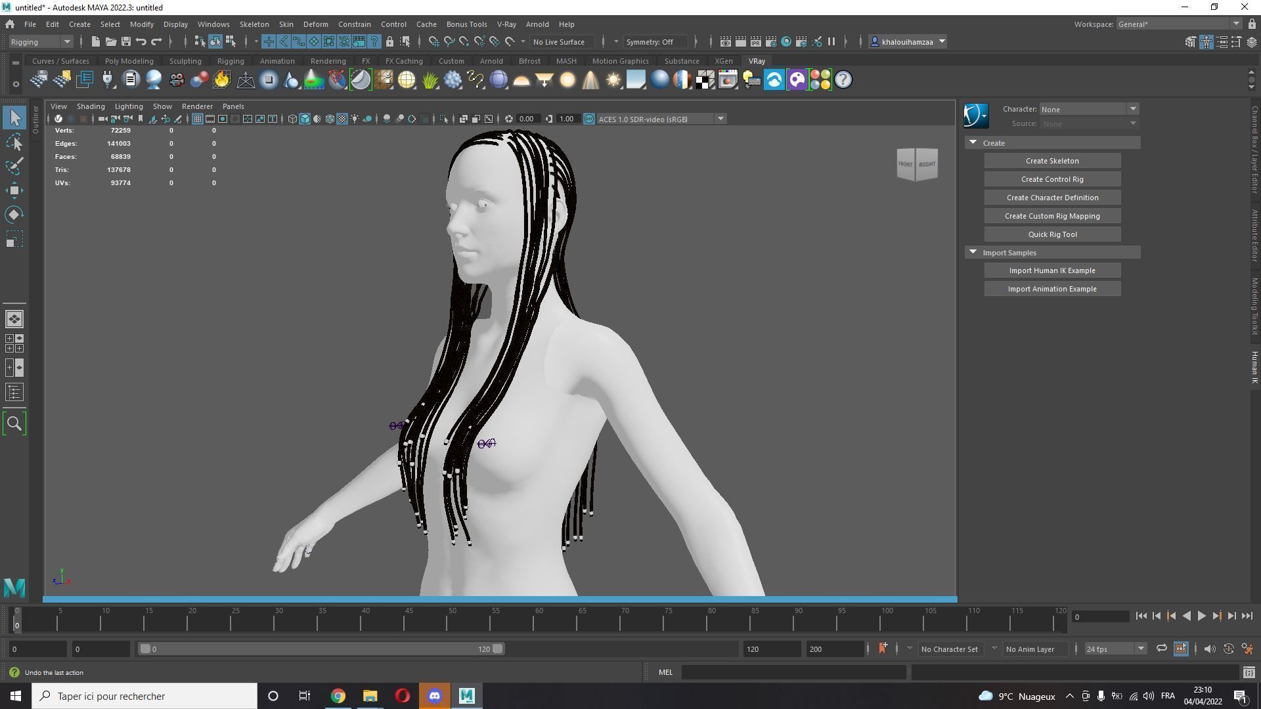The width and height of the screenshot is (1261, 709).
Task: Click the Home icon in menu bar
Action: pyautogui.click(x=10, y=24)
